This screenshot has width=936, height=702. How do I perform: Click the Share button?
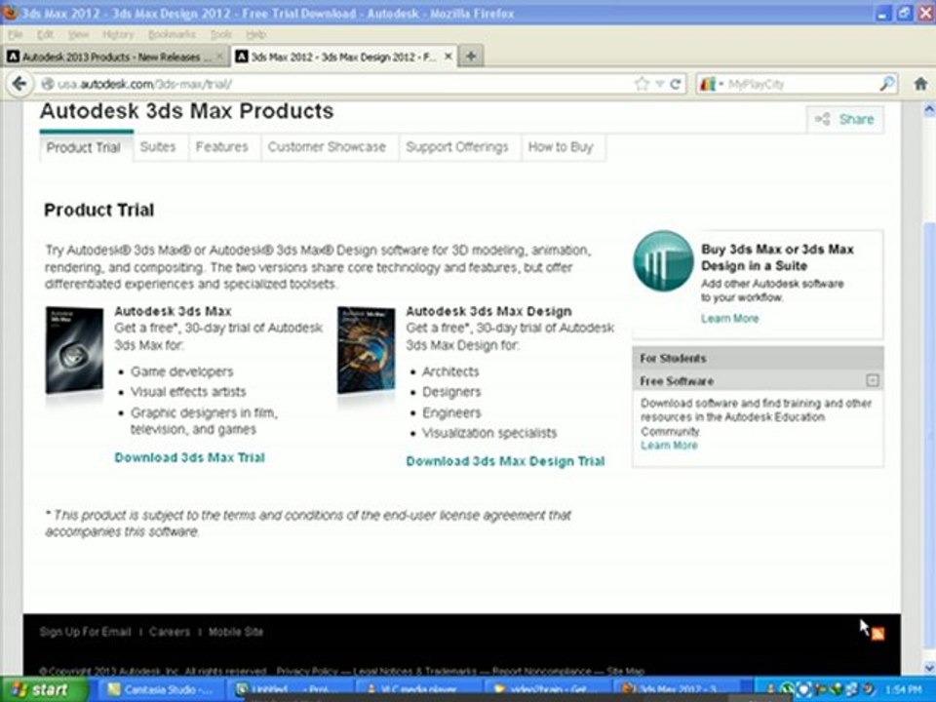(x=845, y=119)
